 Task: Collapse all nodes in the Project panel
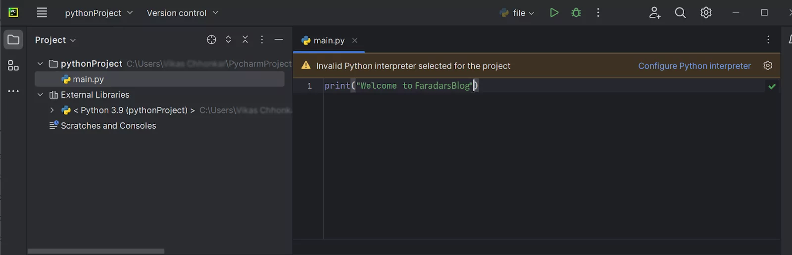(245, 39)
